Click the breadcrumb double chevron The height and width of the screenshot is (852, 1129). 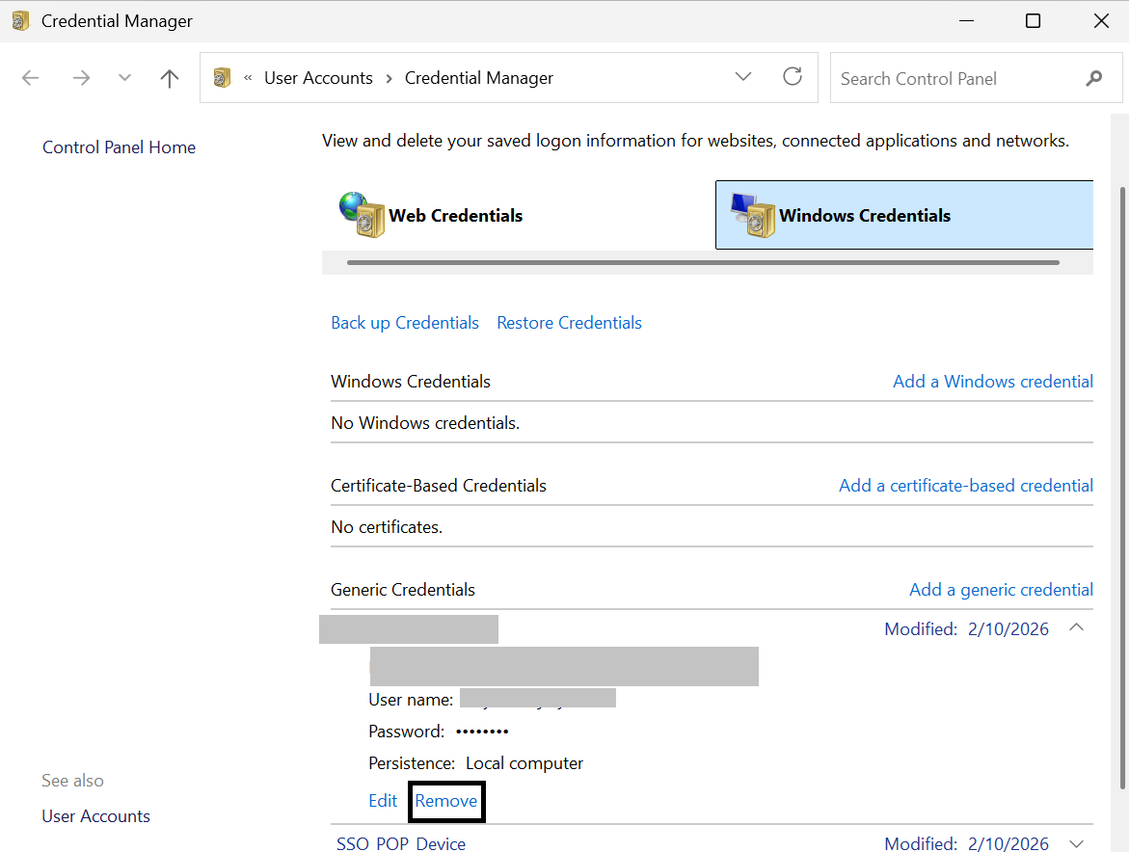tap(248, 78)
